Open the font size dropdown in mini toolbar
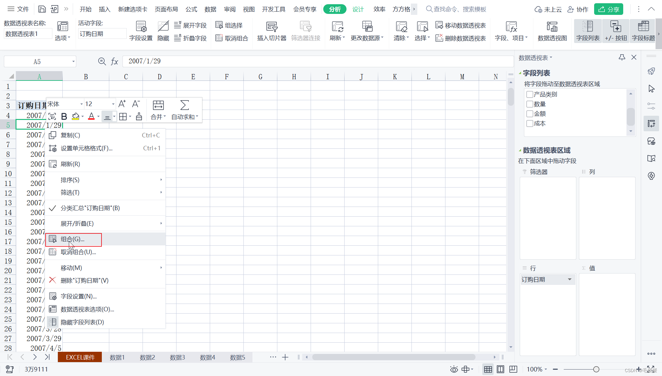The image size is (662, 376). (113, 104)
